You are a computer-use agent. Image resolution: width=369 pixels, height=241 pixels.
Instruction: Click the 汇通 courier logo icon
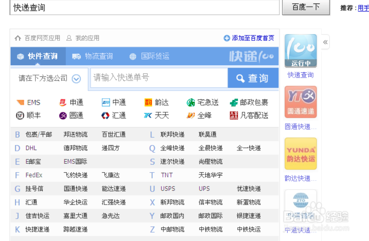(105, 115)
